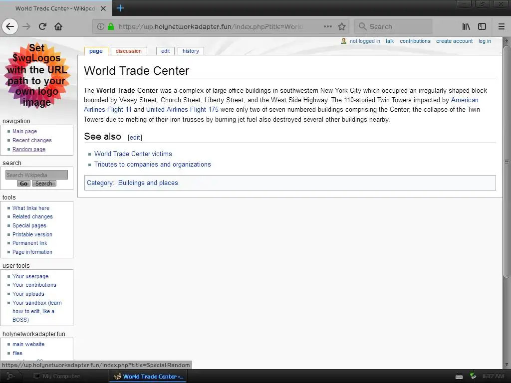Open Special pages link
This screenshot has width=511, height=383.
pyautogui.click(x=29, y=225)
